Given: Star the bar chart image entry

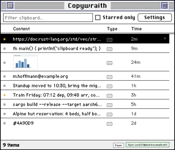Looking at the screenshot, I should tap(4, 63).
